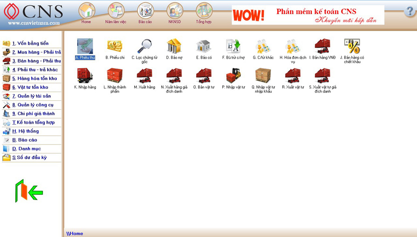The image size is (417, 237).
Task: Select 3. Bán hàng - Phải thu
Action: coord(32,61)
